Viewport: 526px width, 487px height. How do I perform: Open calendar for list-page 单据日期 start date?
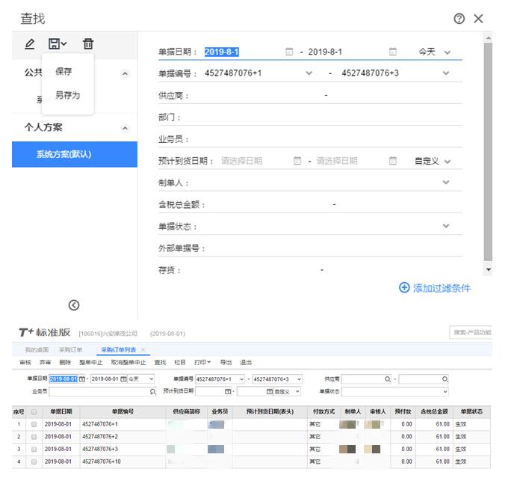[82, 379]
